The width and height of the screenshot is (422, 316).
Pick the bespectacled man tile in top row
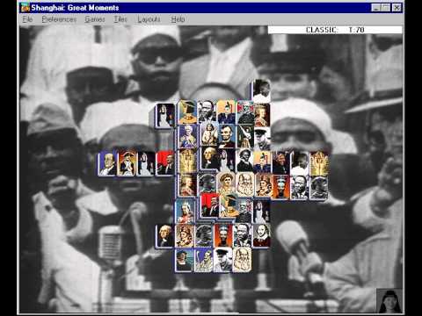(x=207, y=112)
